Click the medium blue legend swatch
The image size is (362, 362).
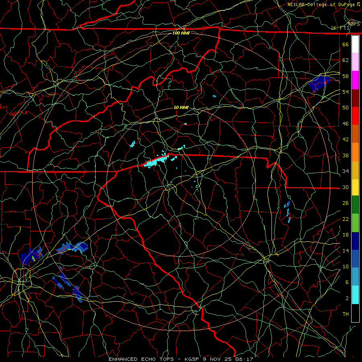[x=355, y=259]
